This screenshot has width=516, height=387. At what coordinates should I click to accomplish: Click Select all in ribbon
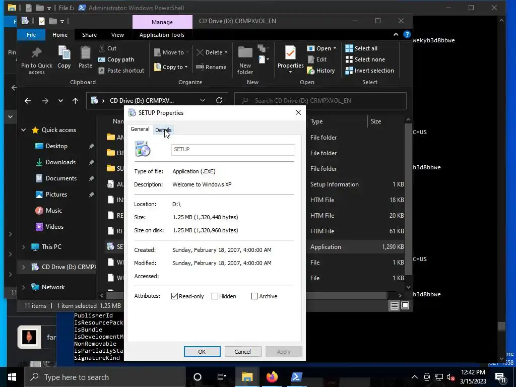coord(361,48)
